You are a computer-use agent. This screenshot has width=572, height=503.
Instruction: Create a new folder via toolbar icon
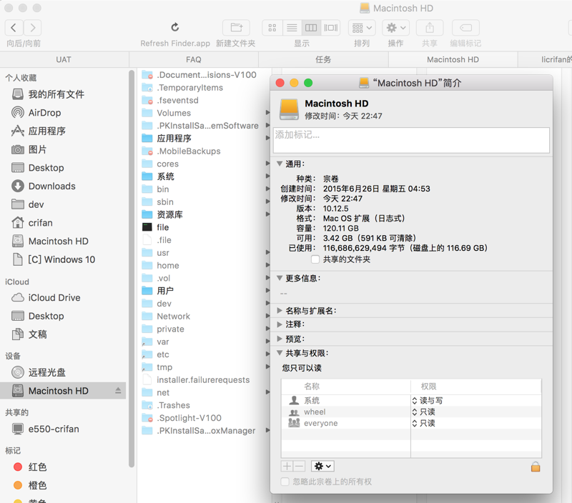tap(236, 28)
